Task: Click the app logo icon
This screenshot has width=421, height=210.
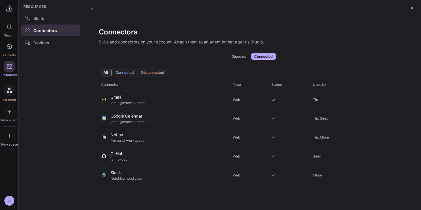Action: tap(9, 8)
